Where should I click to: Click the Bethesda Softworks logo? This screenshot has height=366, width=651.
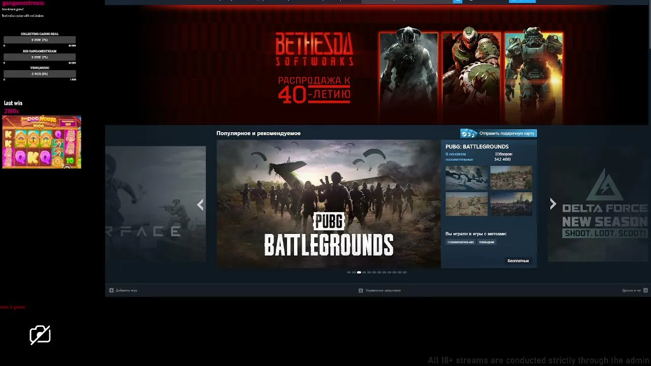314,49
